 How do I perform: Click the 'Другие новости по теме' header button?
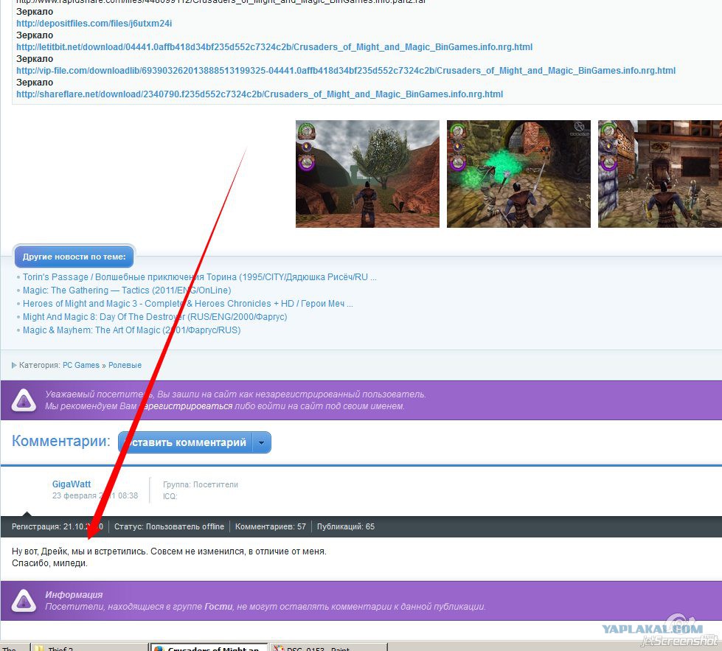(74, 257)
